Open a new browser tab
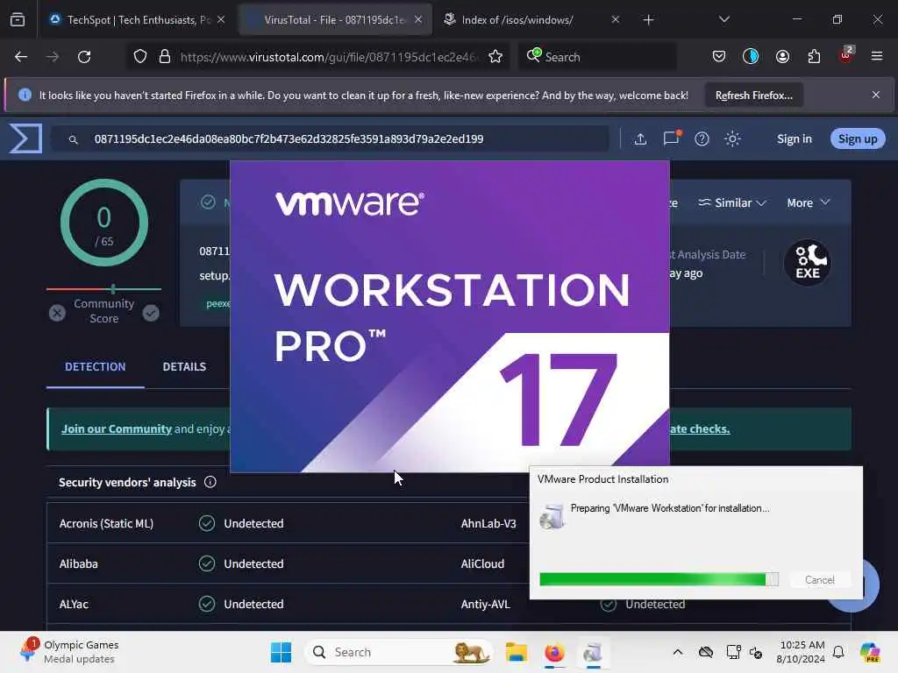The height and width of the screenshot is (673, 898). [x=648, y=20]
